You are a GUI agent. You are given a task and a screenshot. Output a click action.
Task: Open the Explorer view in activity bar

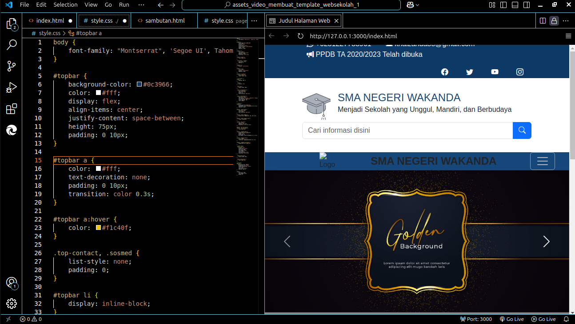[12, 24]
